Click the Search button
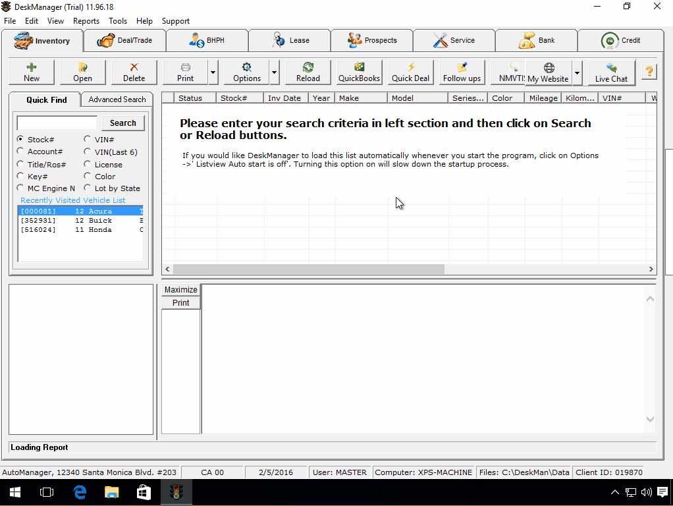This screenshot has height=506, width=673. (x=122, y=123)
